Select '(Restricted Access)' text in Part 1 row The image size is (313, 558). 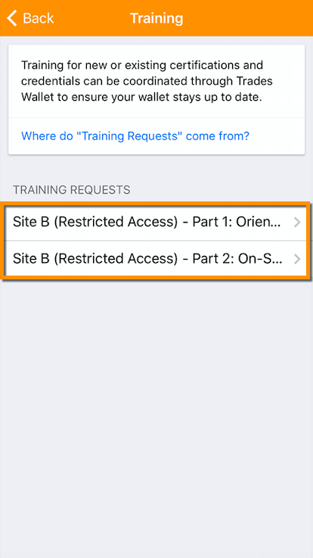(116, 222)
